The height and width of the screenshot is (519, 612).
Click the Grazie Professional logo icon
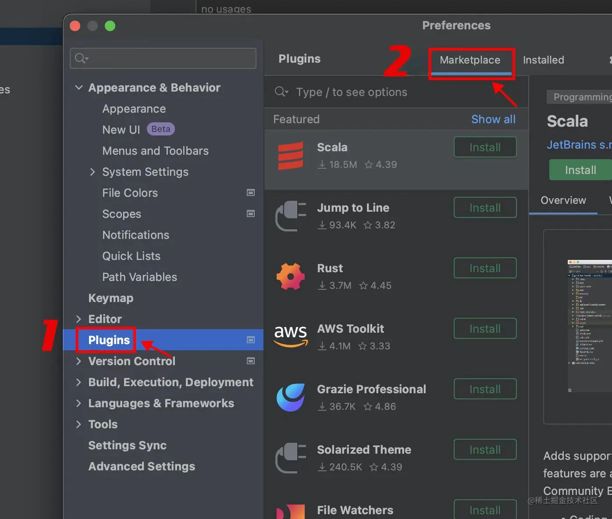tap(290, 398)
